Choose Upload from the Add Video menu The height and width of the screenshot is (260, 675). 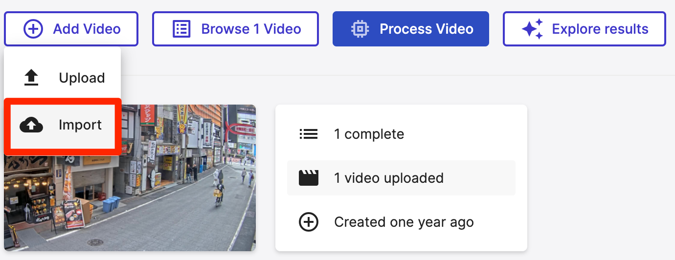click(81, 78)
